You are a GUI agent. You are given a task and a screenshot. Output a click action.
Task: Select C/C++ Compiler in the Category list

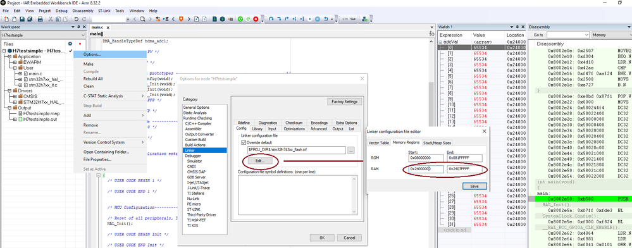coord(198,123)
